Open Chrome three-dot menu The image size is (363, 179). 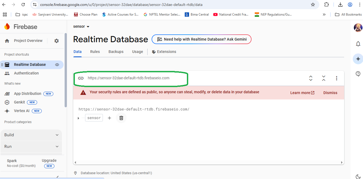click(360, 5)
